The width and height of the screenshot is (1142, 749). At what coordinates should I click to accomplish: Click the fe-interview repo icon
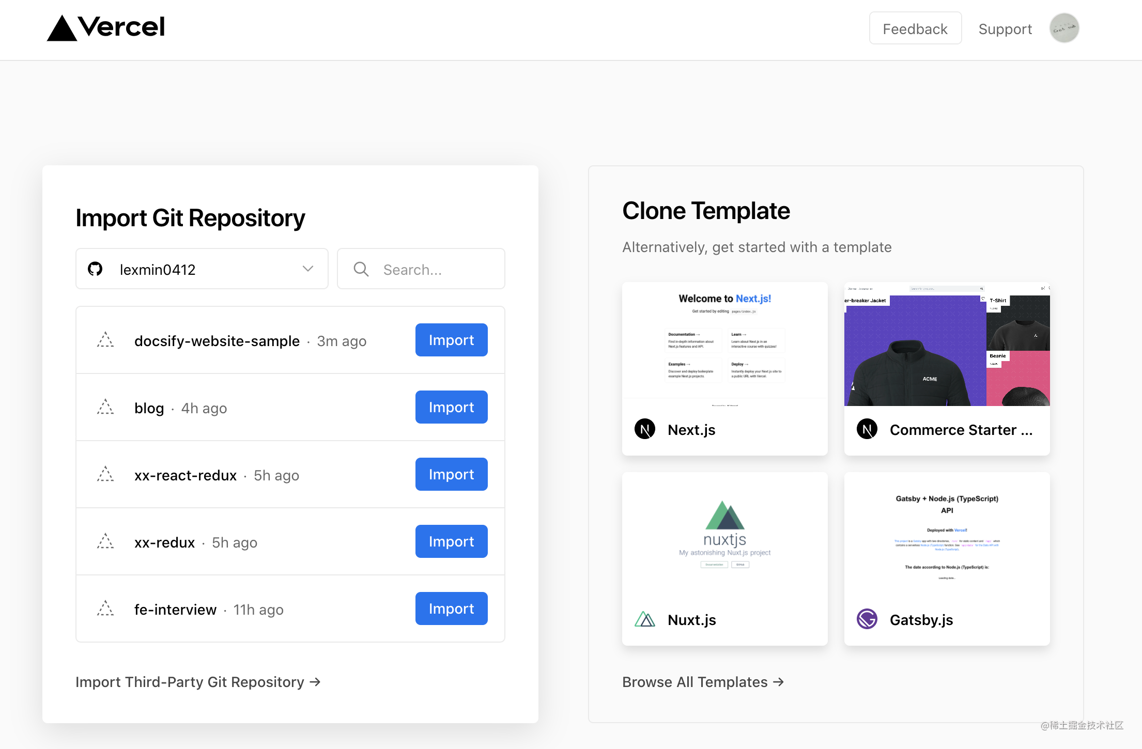(x=105, y=608)
